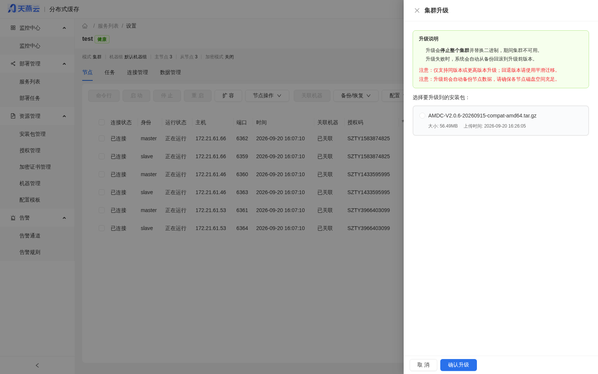Check the row with port 6359

[x=102, y=156]
